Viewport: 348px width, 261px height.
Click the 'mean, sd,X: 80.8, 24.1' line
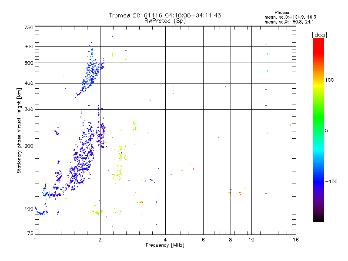point(289,22)
